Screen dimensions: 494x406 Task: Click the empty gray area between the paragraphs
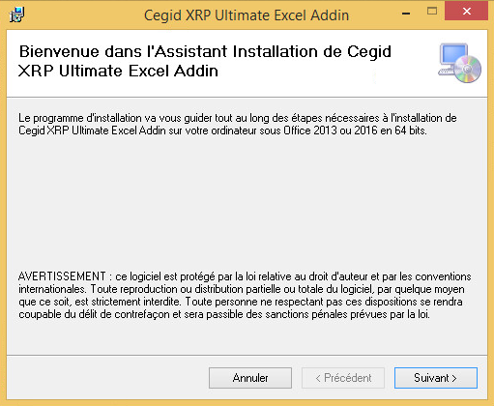(247, 203)
